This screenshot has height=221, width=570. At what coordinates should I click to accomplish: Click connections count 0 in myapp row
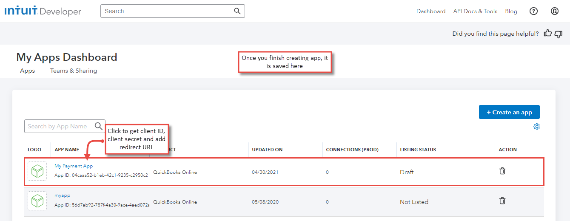pyautogui.click(x=328, y=202)
